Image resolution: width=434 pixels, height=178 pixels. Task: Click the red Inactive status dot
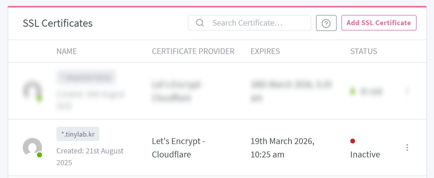click(x=353, y=141)
